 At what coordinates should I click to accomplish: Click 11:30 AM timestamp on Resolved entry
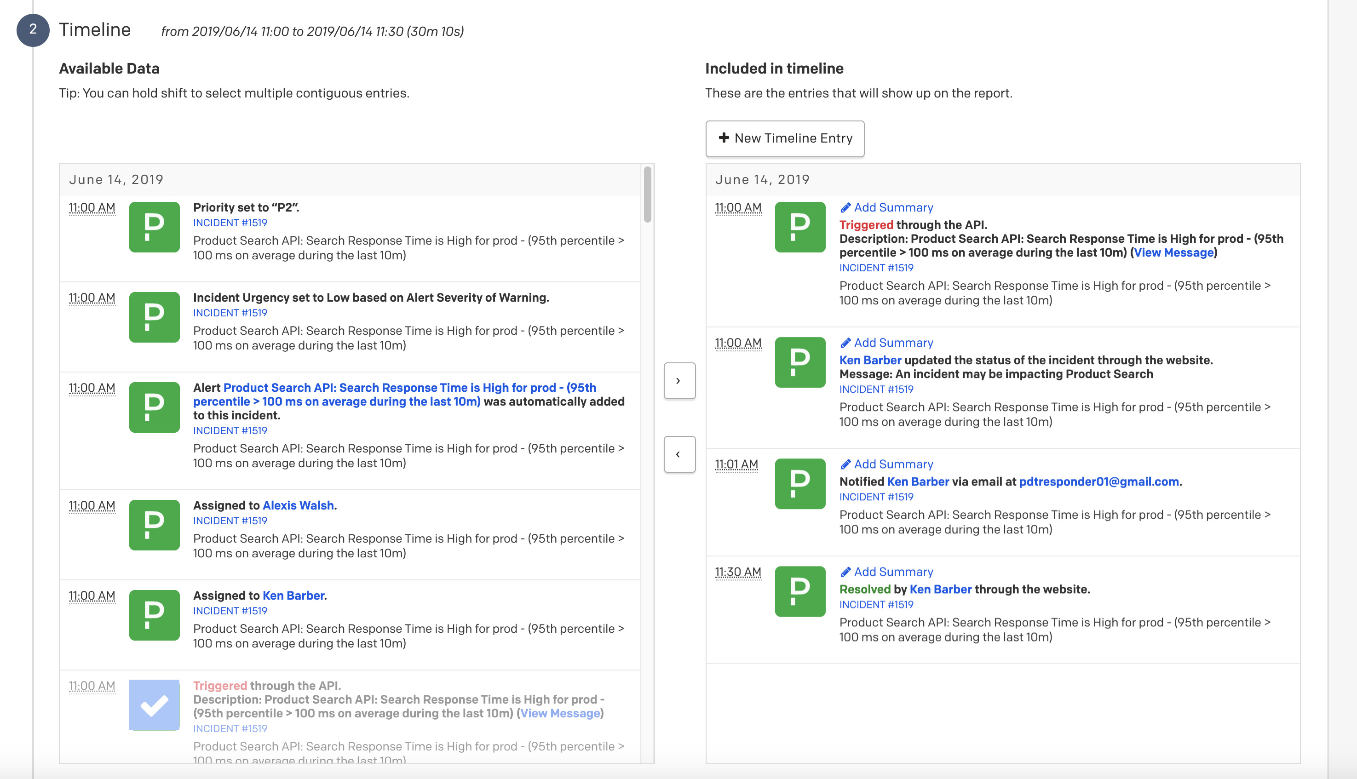click(738, 572)
